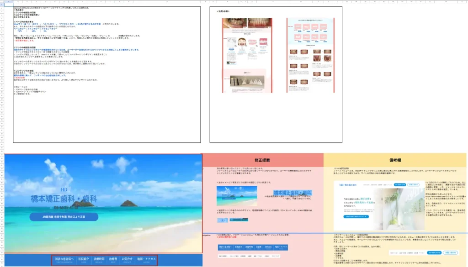Click お問合せ in the navigation bar
This screenshot has height=267, width=468.
point(127,258)
